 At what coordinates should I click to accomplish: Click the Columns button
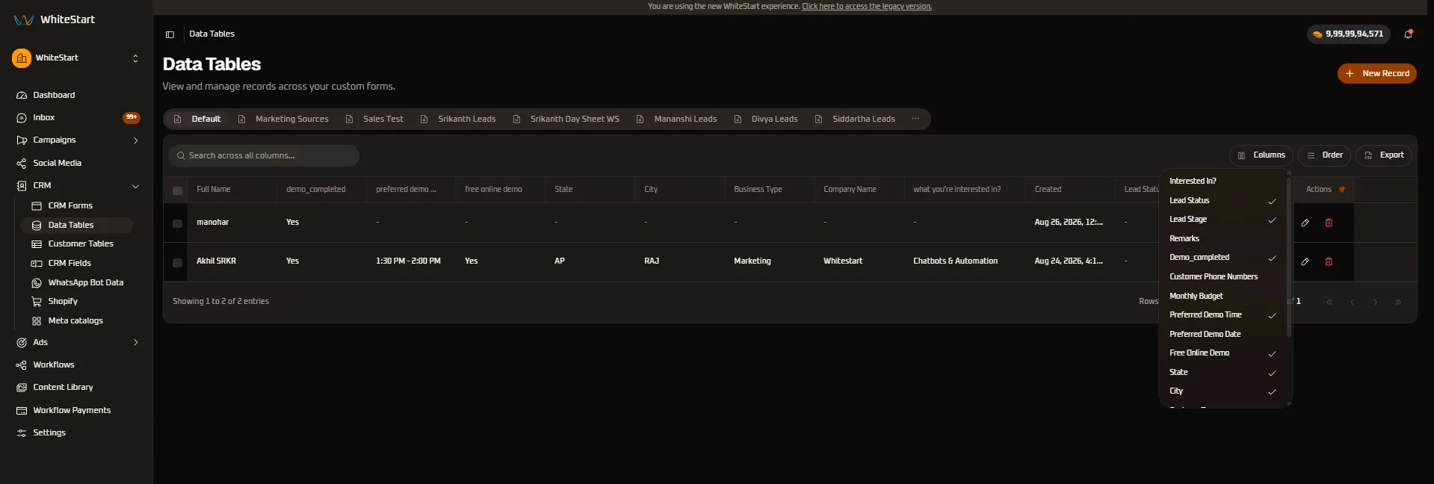(1261, 155)
